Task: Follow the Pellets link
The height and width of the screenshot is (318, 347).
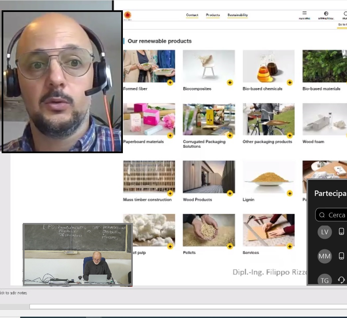Action: pyautogui.click(x=189, y=253)
